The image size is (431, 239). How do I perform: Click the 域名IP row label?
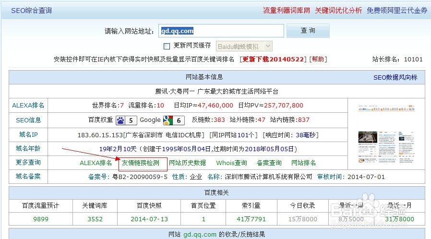point(28,134)
